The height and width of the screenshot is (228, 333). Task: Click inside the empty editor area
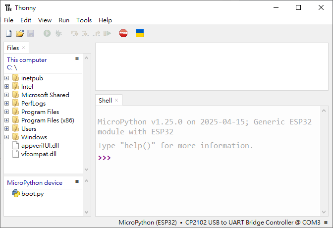212,66
